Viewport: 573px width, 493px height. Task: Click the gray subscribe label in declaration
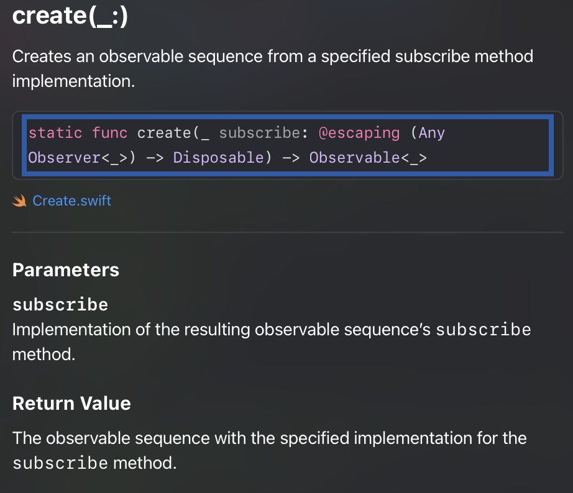(259, 133)
